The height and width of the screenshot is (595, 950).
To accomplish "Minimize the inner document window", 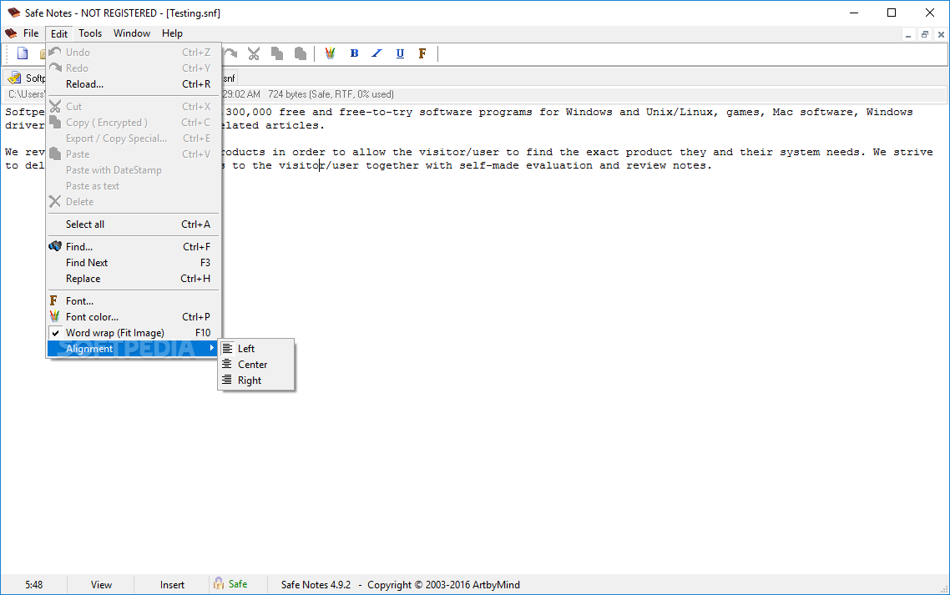I will click(908, 35).
